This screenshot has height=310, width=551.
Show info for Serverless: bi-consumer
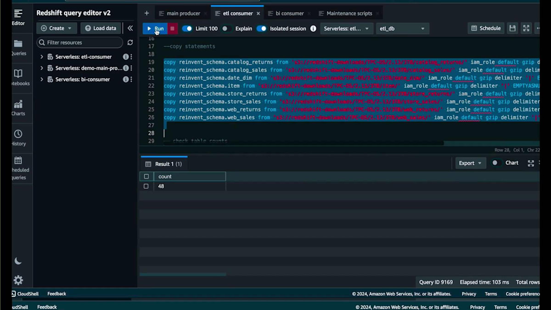(125, 79)
